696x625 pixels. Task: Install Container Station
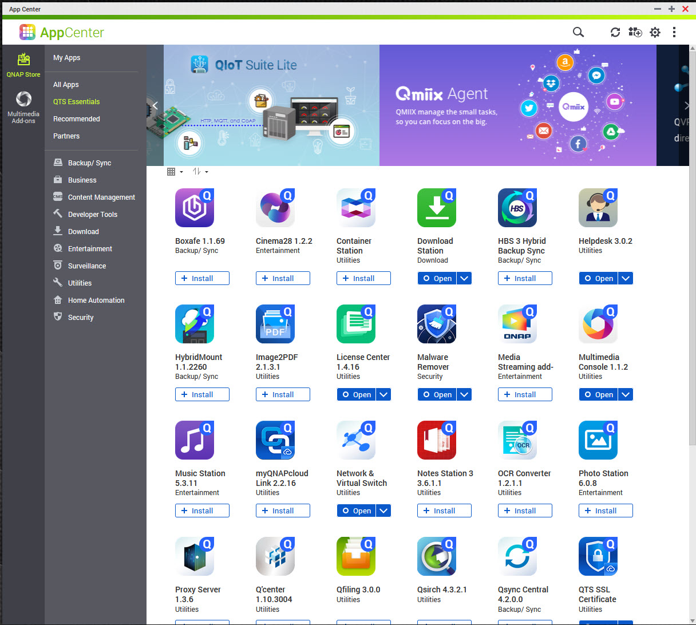coord(363,278)
